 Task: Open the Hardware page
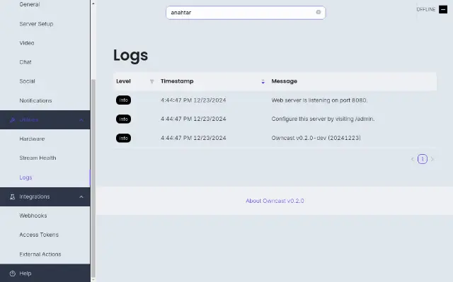click(32, 139)
